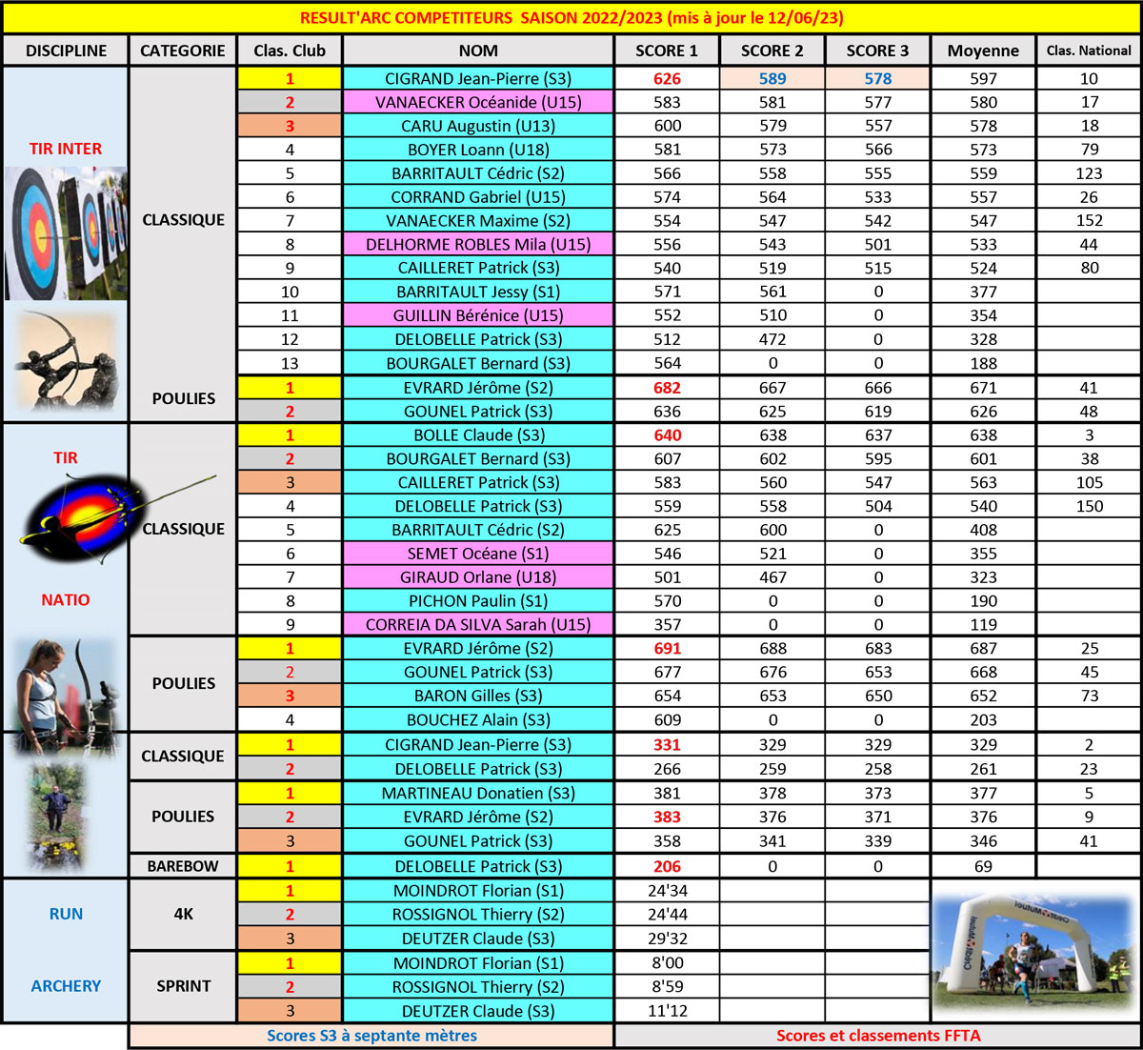This screenshot has width=1143, height=1050.
Task: Click the BOLLE Claude (S3) name cell
Action: 478,434
